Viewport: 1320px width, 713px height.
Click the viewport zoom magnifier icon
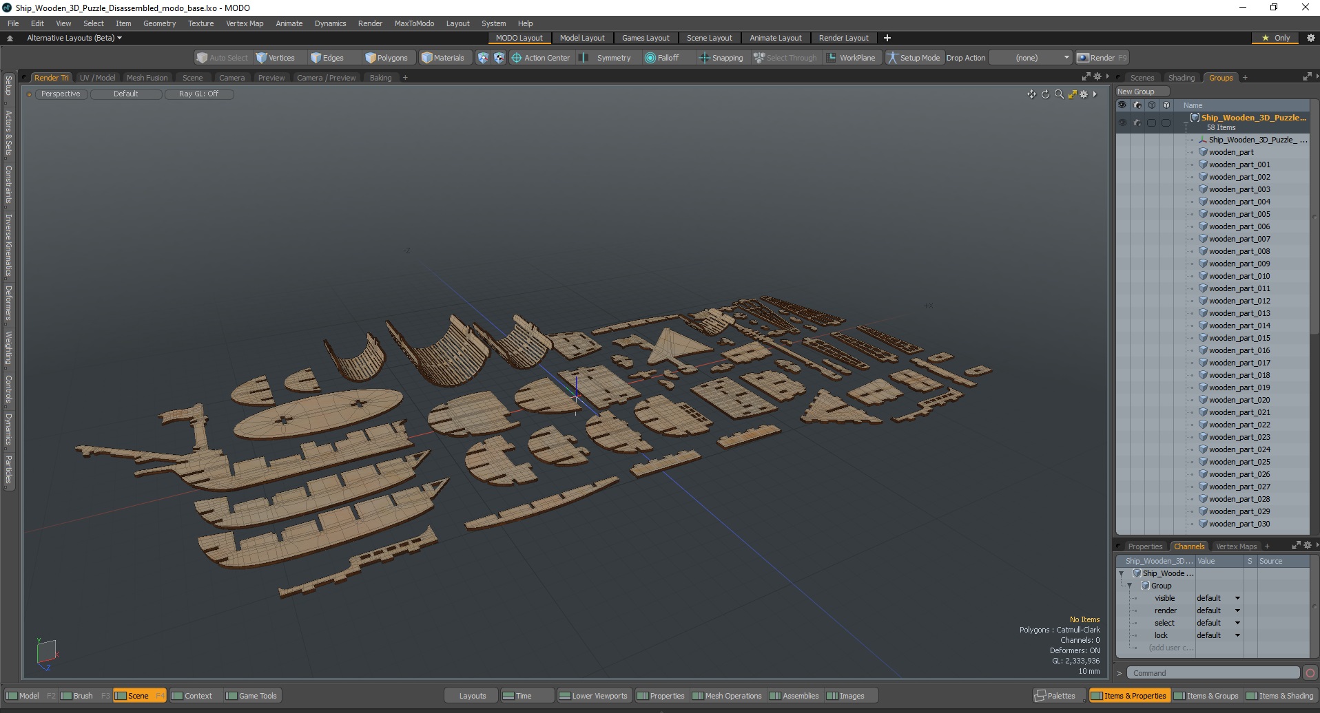(x=1059, y=94)
